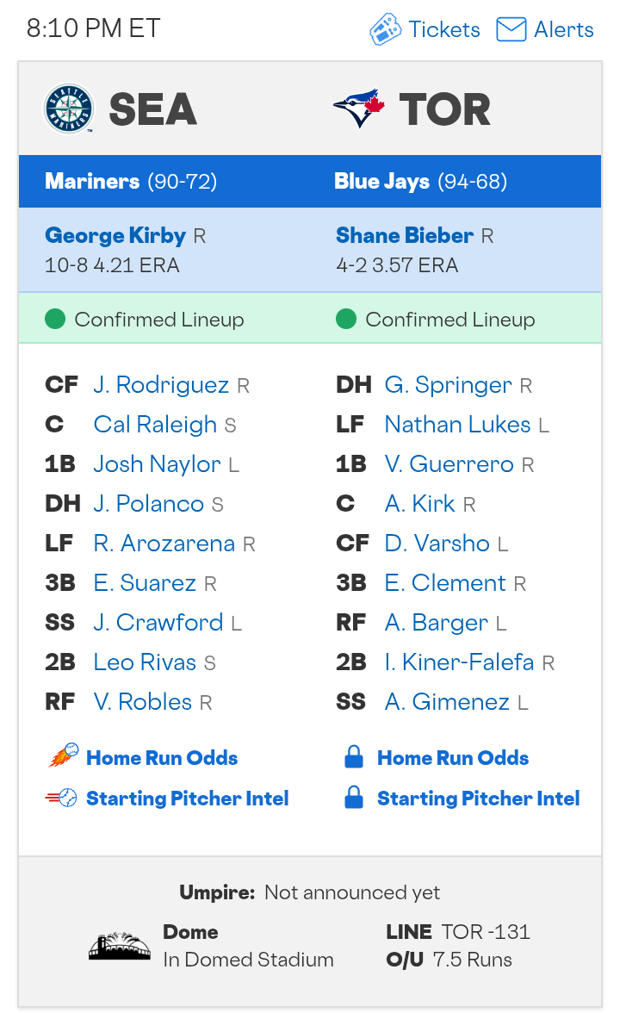Click the lock icon beside Toronto Home Run Odds
This screenshot has width=620, height=1013.
coord(353,758)
